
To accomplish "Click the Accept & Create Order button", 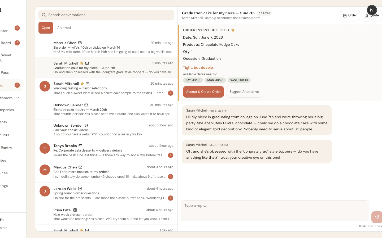I will [203, 91].
